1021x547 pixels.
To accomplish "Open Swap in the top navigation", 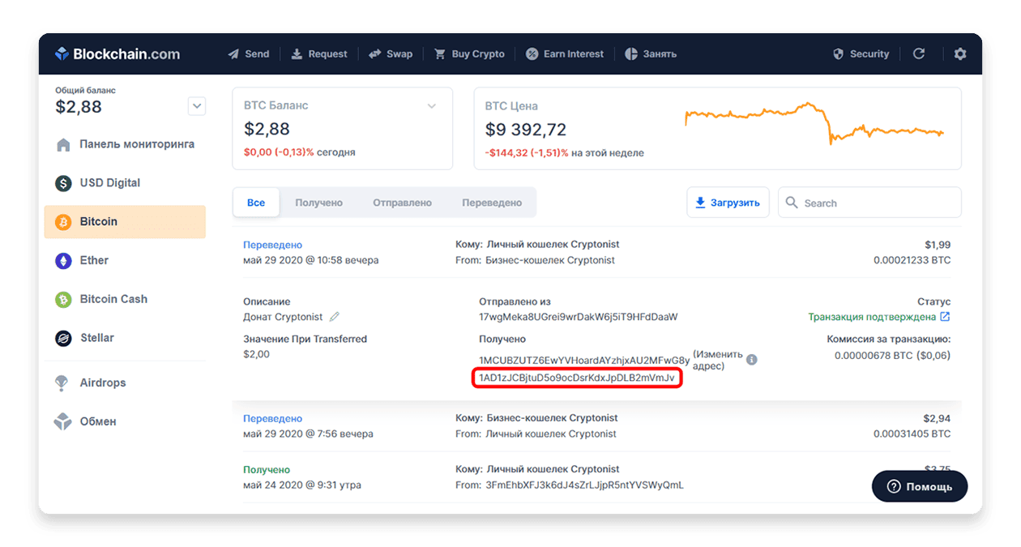I will (391, 54).
